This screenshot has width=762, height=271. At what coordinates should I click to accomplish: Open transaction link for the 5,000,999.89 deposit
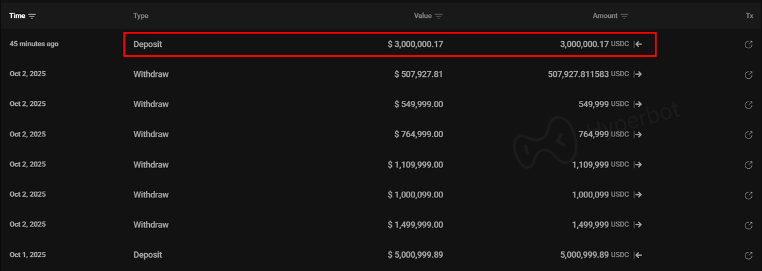coord(749,255)
